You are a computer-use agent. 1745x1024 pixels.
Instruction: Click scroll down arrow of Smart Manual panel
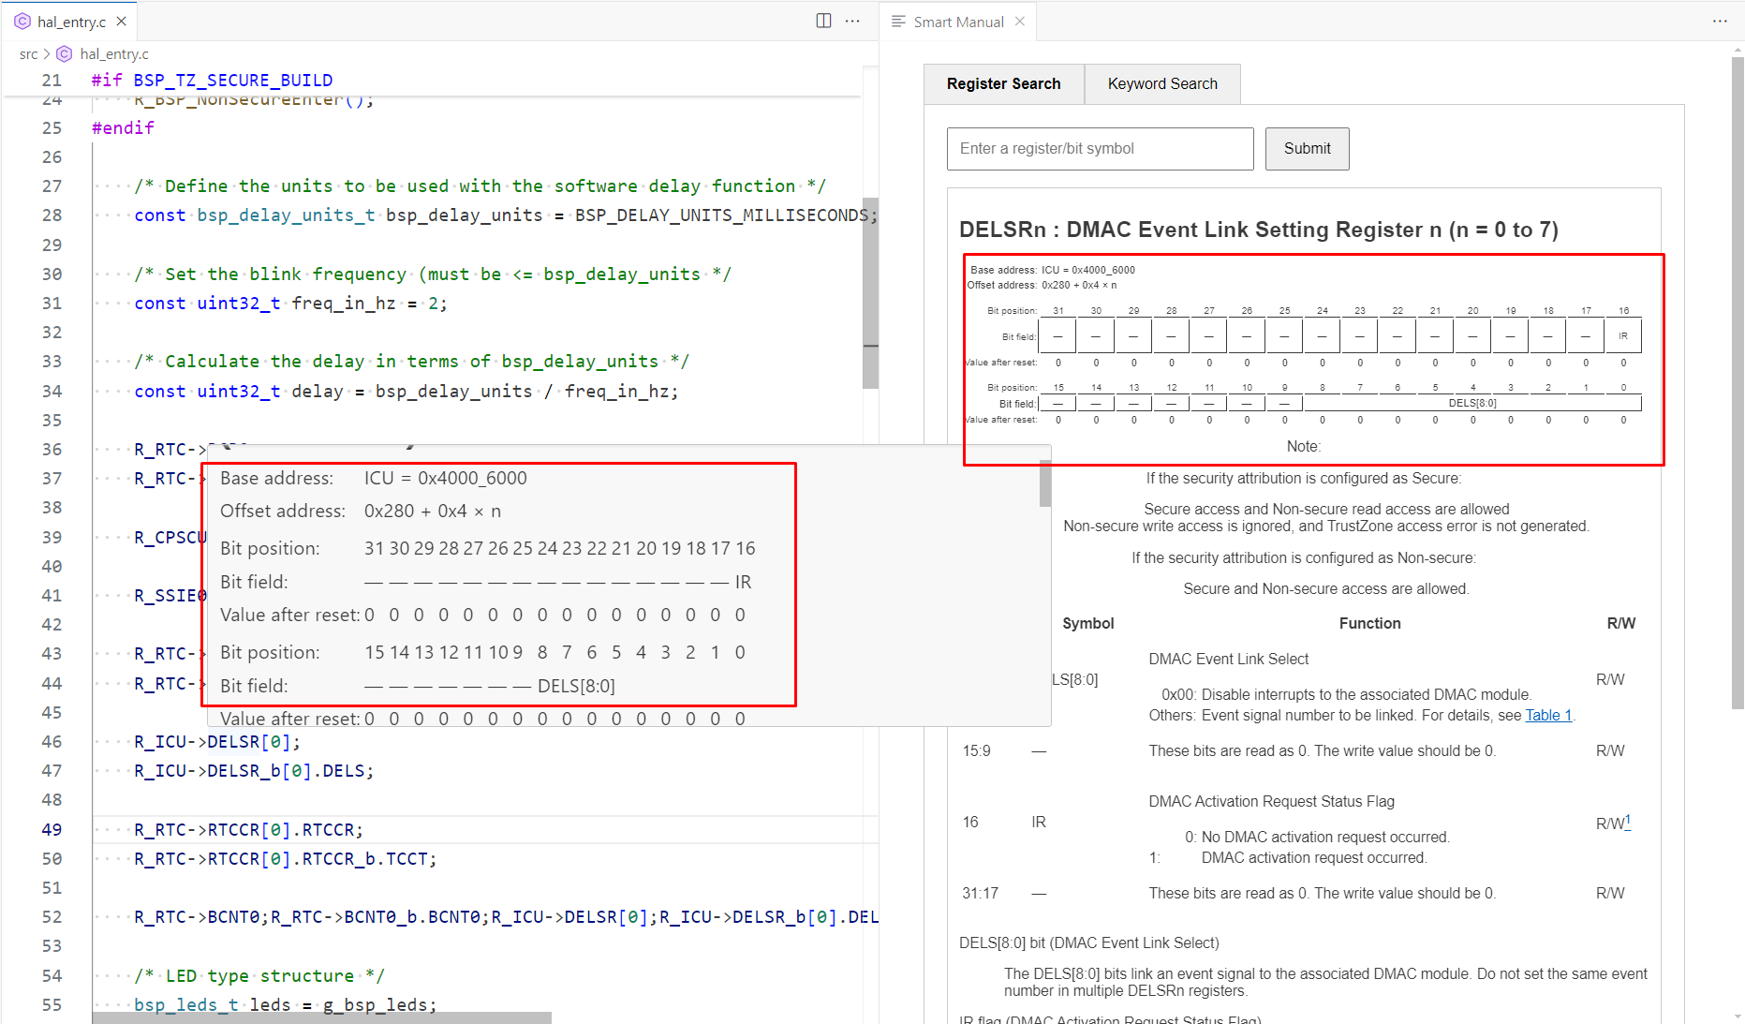[x=1738, y=1017]
